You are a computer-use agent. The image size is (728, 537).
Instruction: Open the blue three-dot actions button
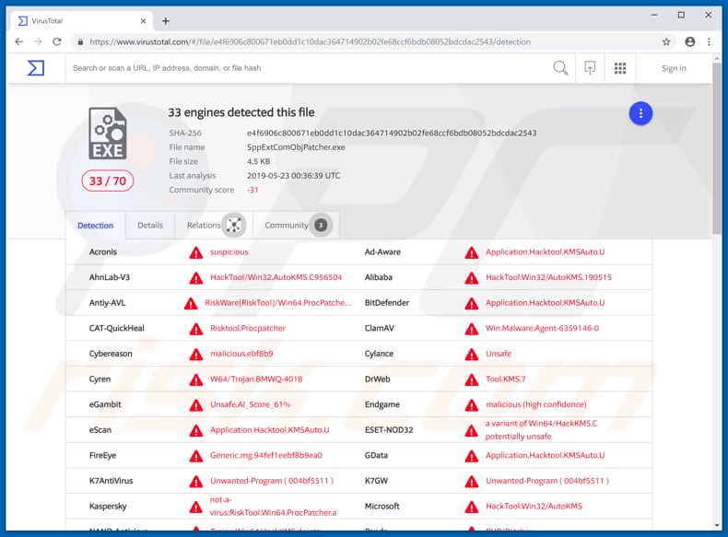click(640, 113)
